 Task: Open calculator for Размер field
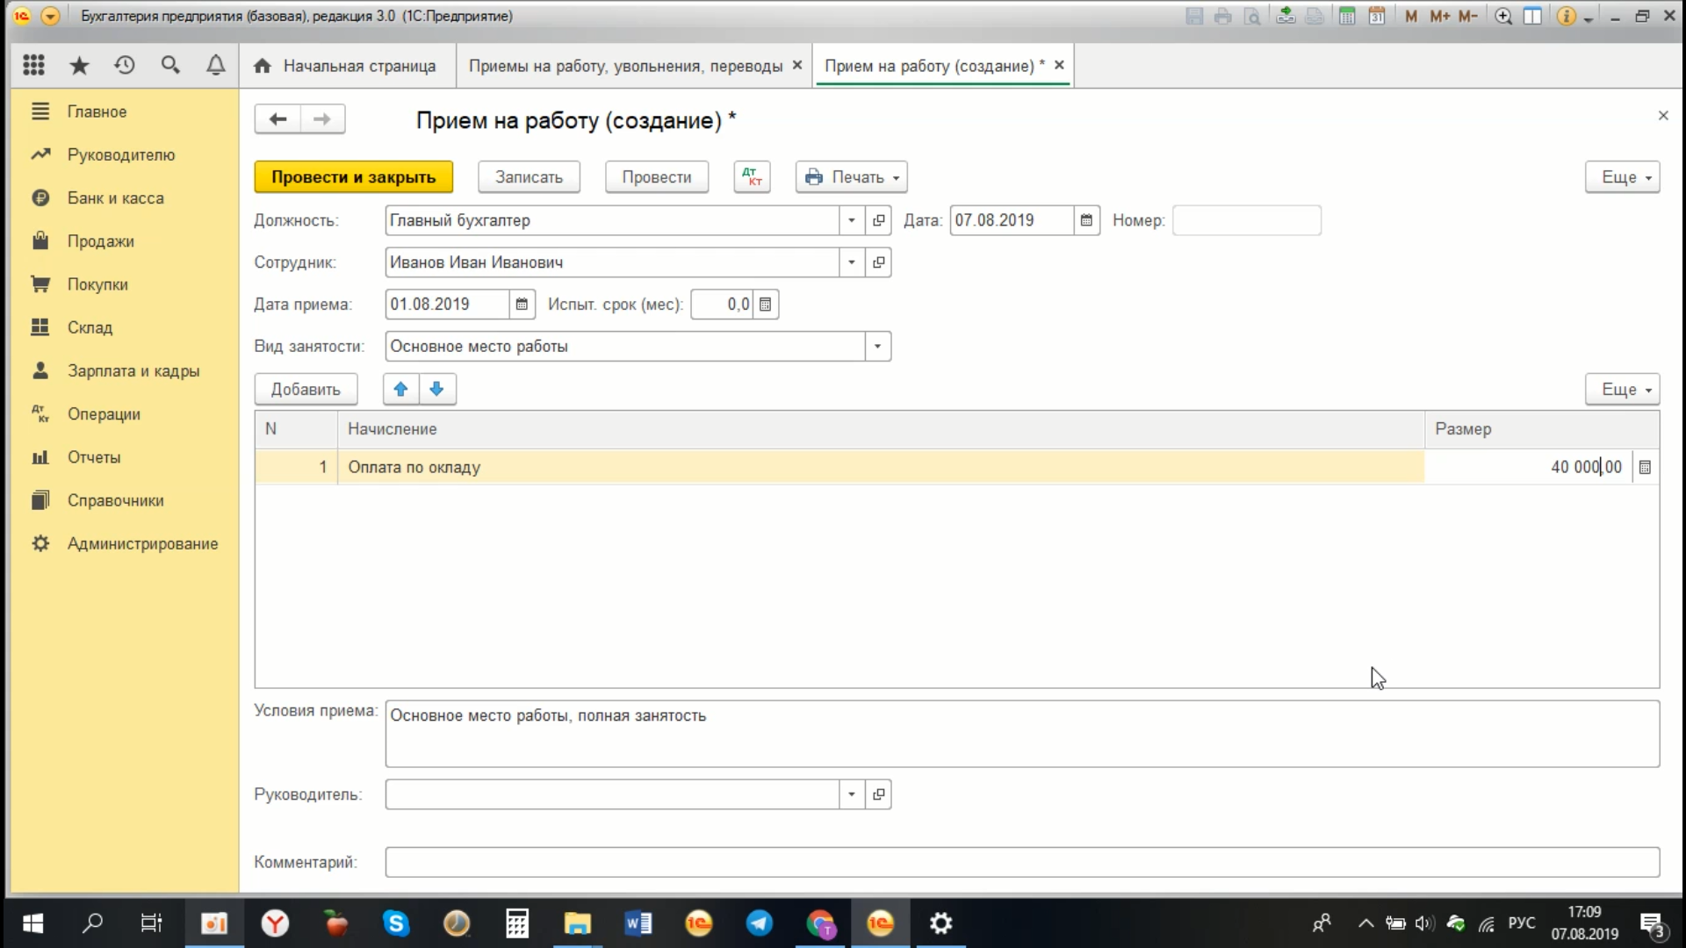tap(1645, 468)
